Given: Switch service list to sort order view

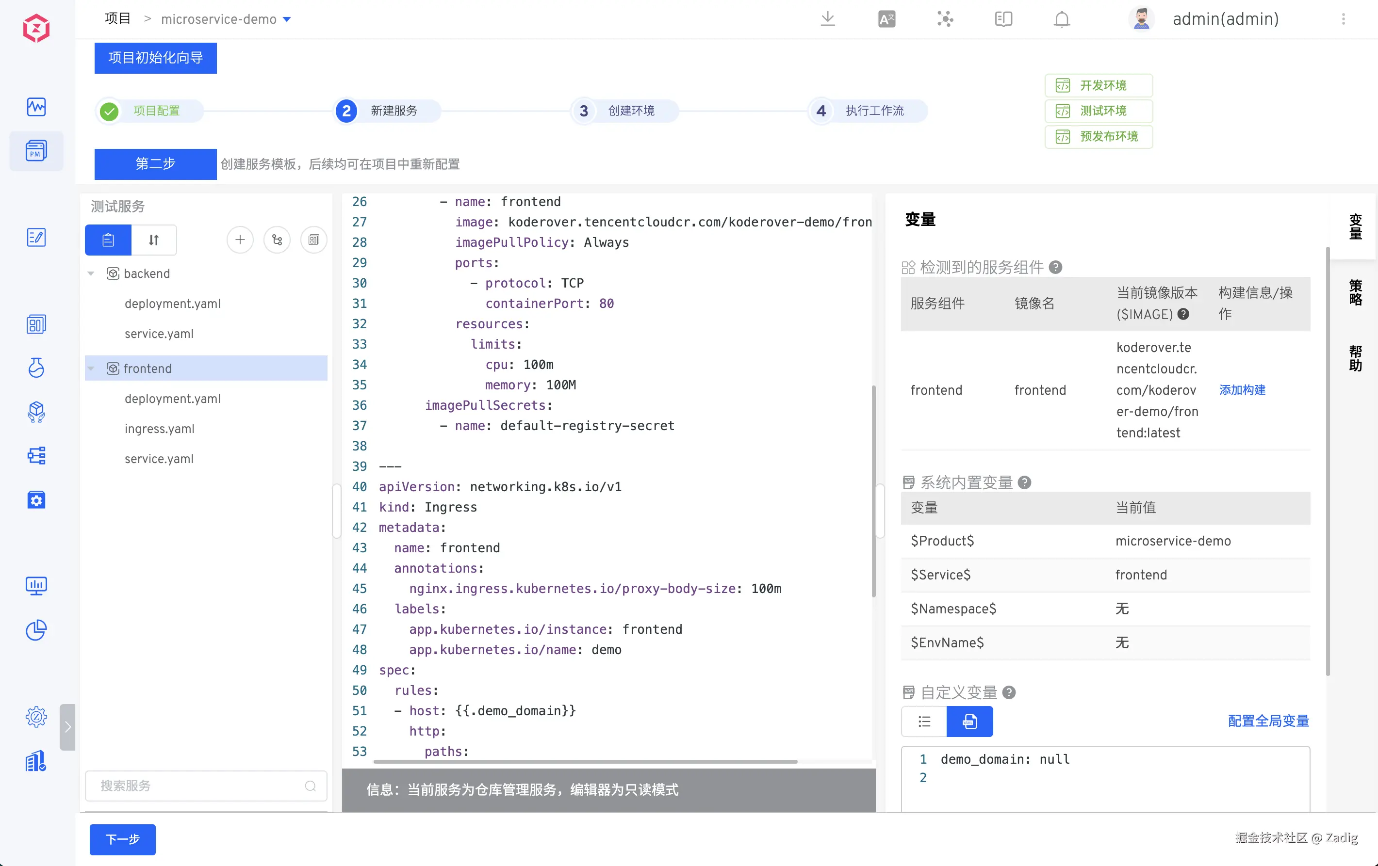Looking at the screenshot, I should pos(153,240).
